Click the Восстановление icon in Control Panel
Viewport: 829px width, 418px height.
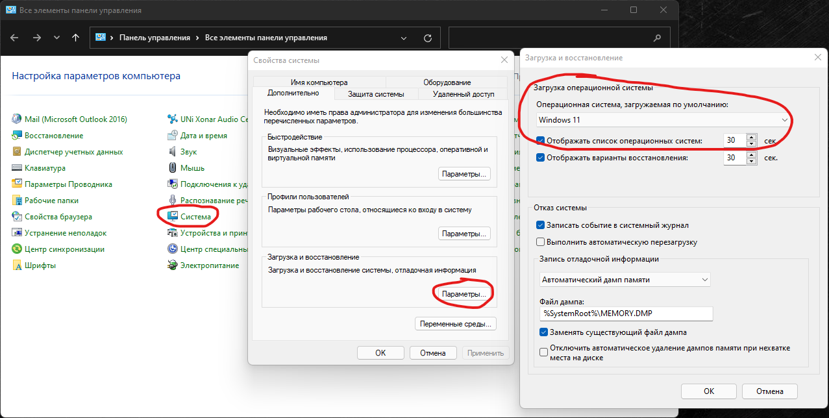[x=17, y=136]
